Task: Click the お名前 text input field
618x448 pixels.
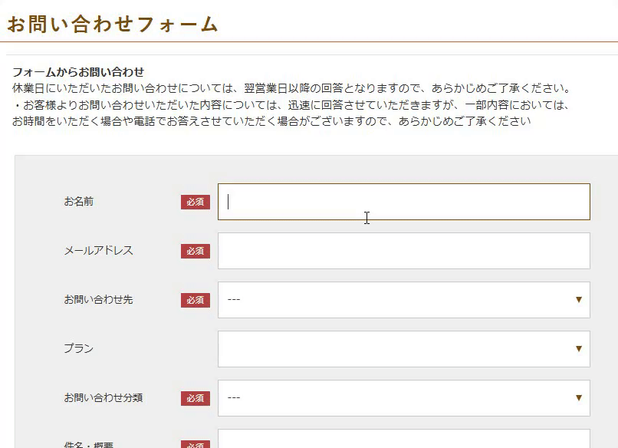Action: (x=403, y=202)
